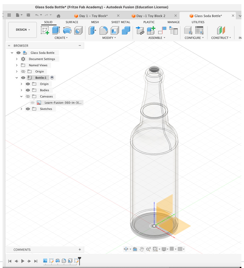The height and width of the screenshot is (268, 244).
Task: Click the Redo arrow
Action: [46, 15]
